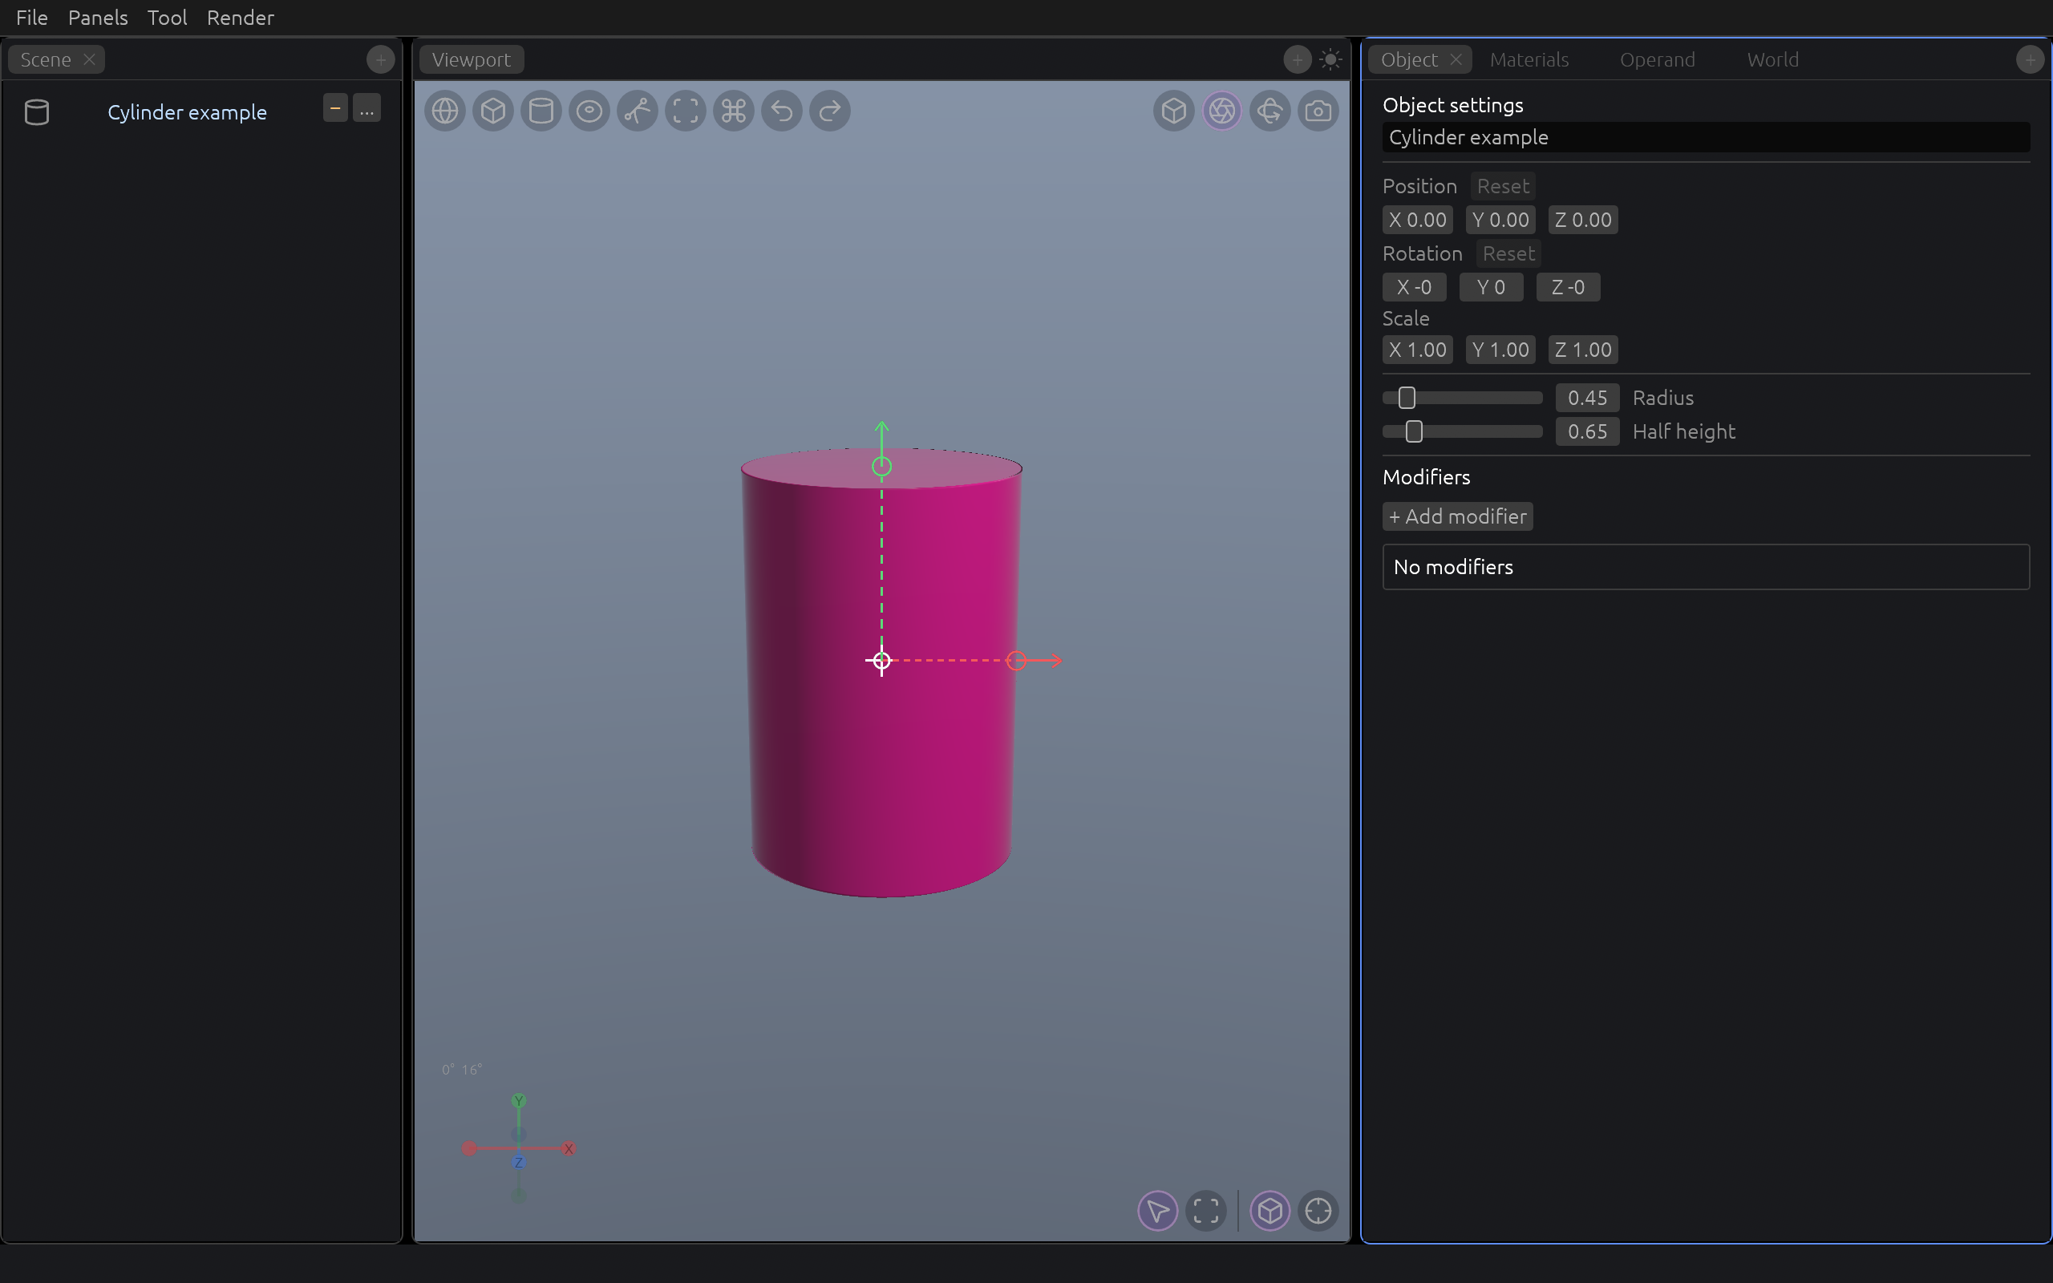Click the minus button on Cylinder example row
2053x1283 pixels.
(x=335, y=108)
